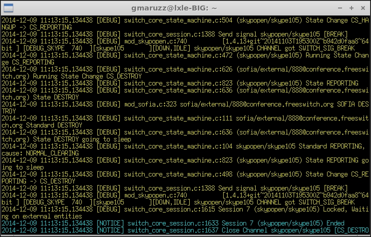This screenshot has width=371, height=237.
Task: Click 'cause: NORMAL_CLEARING' text
Action: 40,153
